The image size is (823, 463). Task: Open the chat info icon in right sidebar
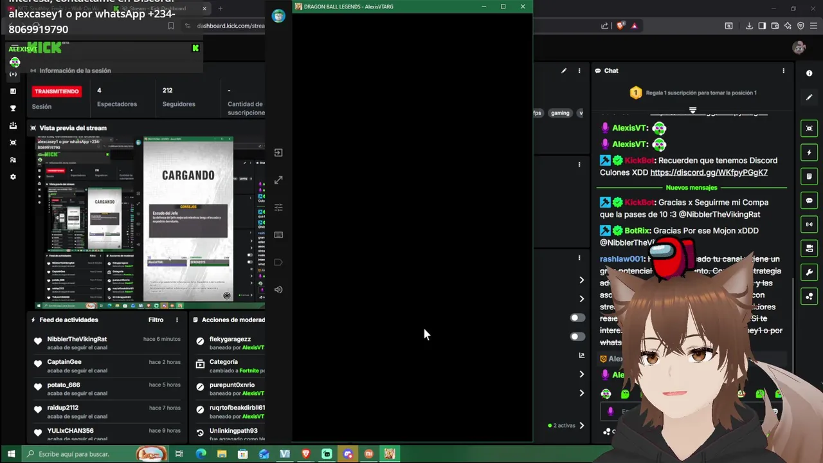tap(809, 73)
